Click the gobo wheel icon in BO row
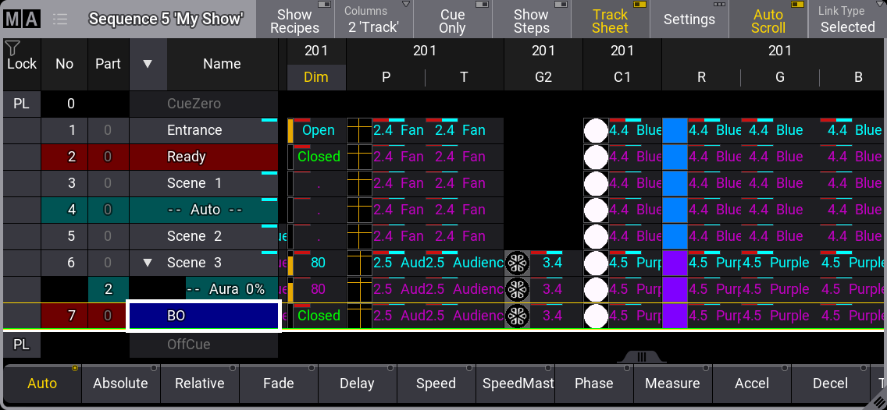Screen dimensions: 887x410 coord(517,316)
